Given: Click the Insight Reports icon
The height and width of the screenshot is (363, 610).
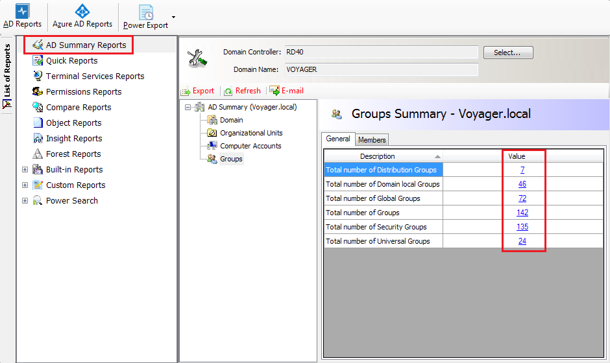Looking at the screenshot, I should coord(38,138).
